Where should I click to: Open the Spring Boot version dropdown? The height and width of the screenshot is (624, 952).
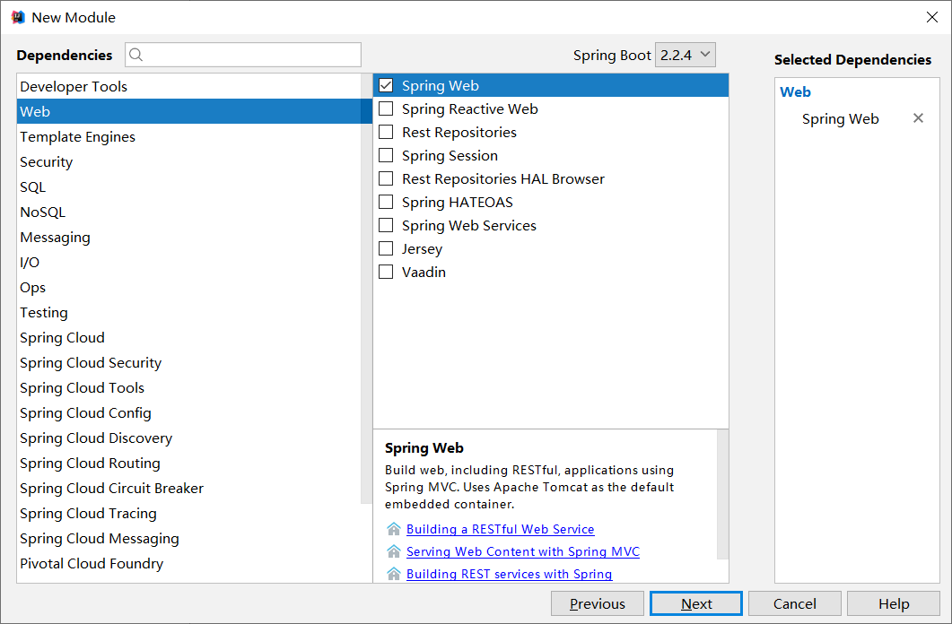[685, 55]
